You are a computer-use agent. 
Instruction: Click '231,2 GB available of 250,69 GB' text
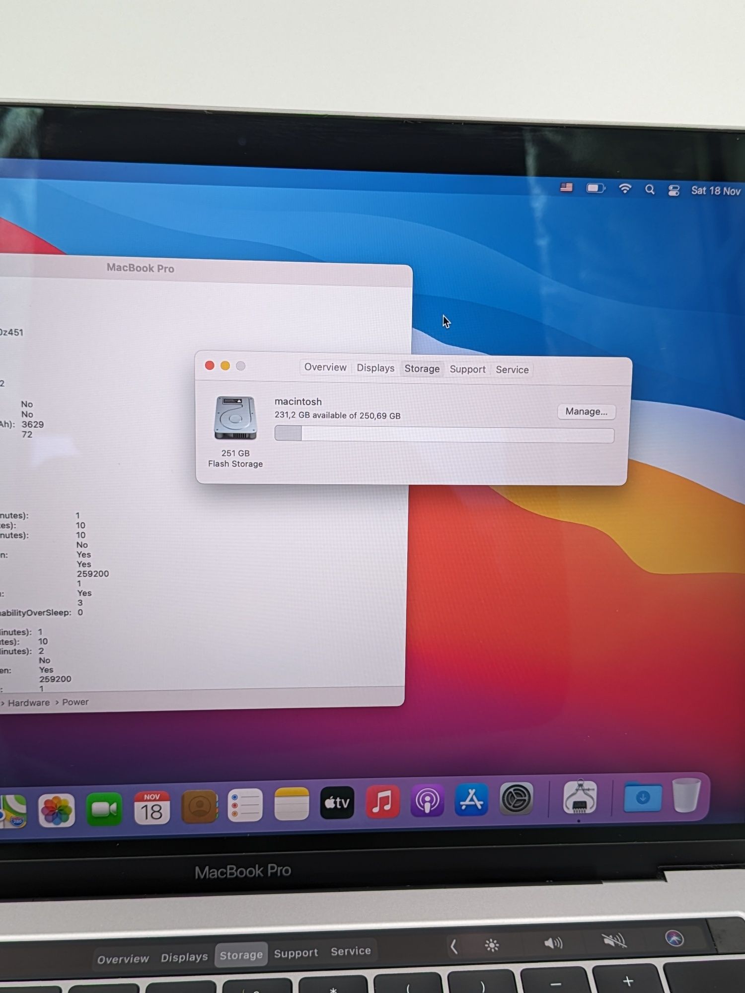tap(338, 415)
